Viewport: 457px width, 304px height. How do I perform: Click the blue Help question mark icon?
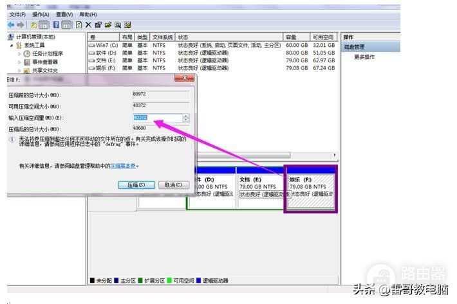point(56,24)
